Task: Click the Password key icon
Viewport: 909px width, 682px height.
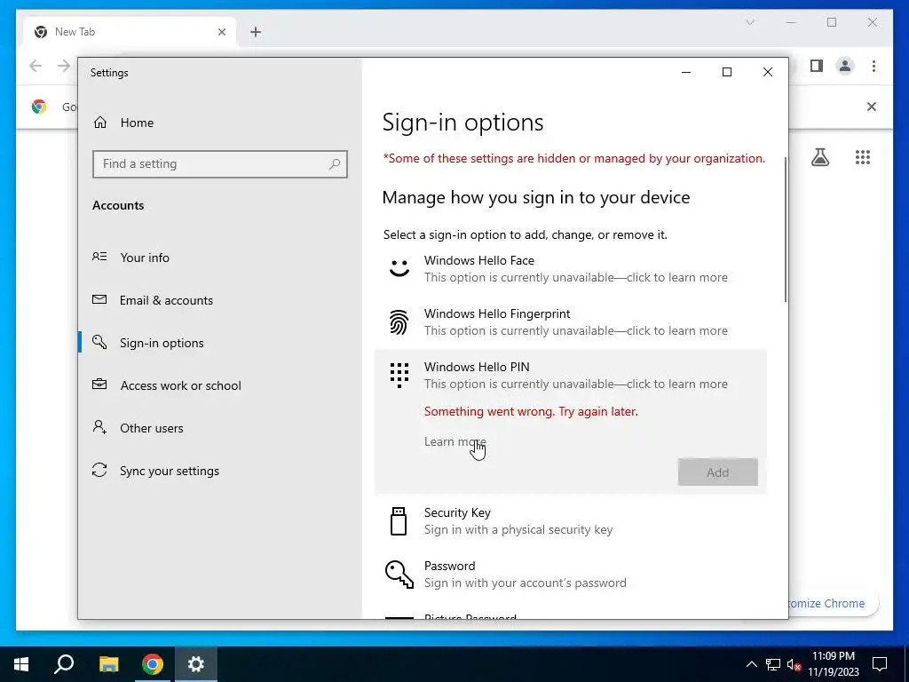Action: click(x=399, y=575)
